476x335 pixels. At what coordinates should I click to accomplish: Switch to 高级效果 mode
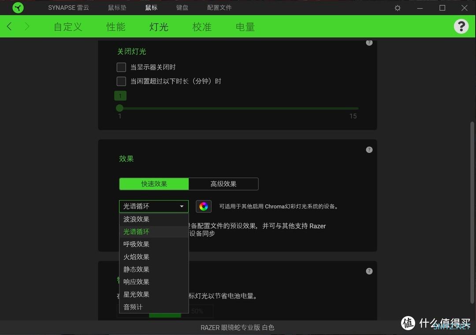click(223, 184)
